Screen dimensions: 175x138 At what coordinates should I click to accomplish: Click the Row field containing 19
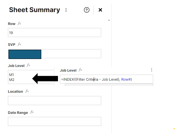(x=54, y=33)
